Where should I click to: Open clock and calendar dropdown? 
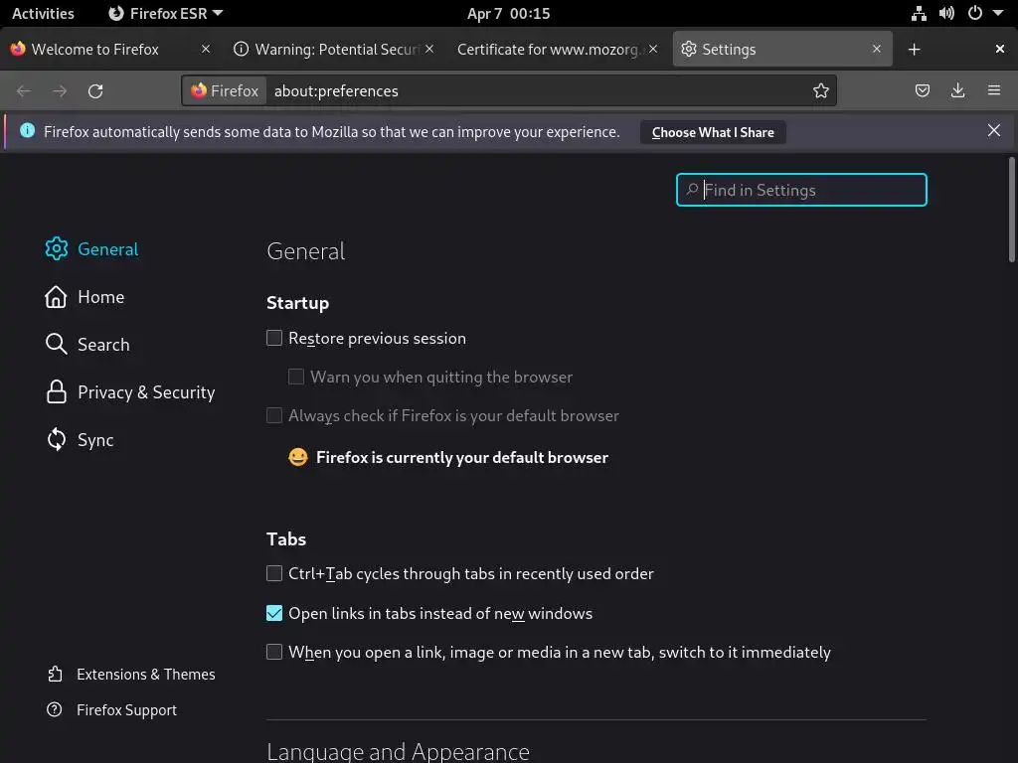pyautogui.click(x=508, y=14)
